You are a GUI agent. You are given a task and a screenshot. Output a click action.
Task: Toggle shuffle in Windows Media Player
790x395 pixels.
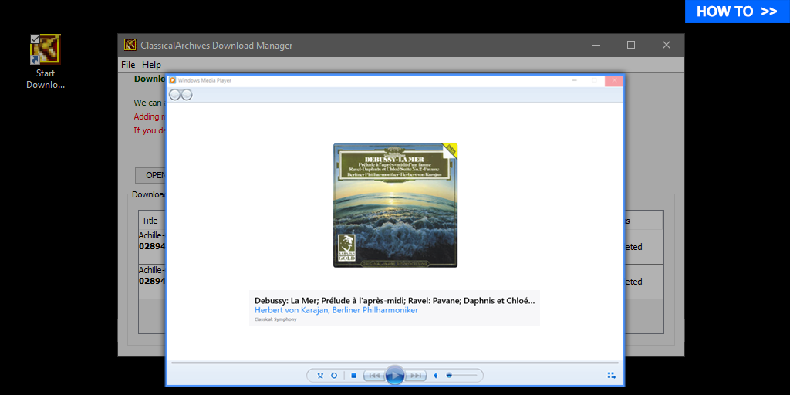[321, 376]
